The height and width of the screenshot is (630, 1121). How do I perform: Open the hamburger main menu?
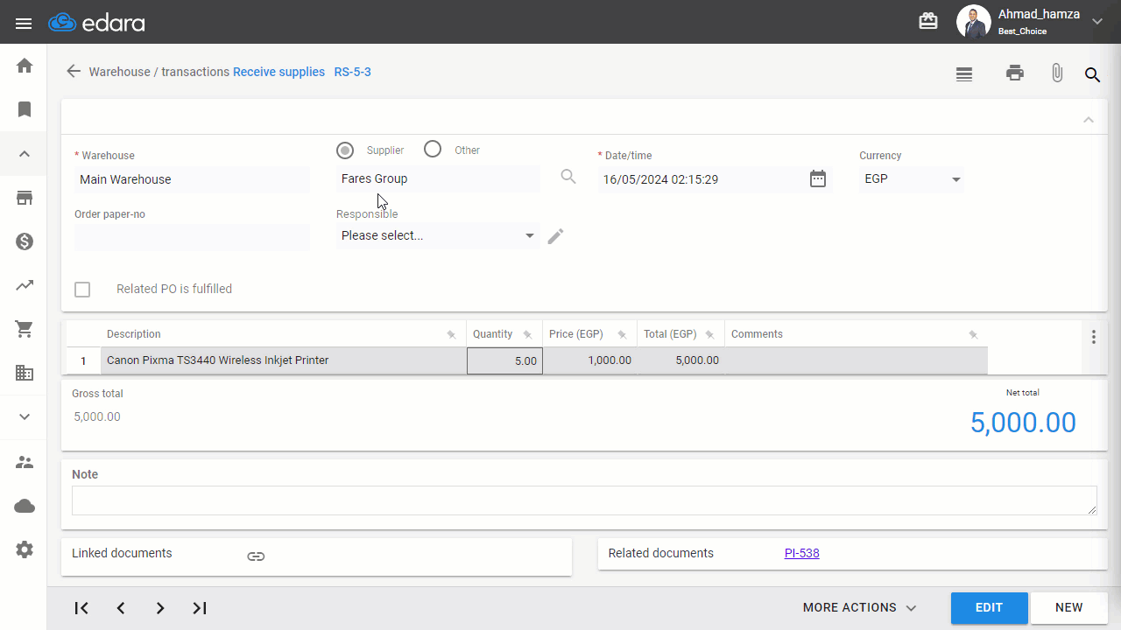click(24, 24)
